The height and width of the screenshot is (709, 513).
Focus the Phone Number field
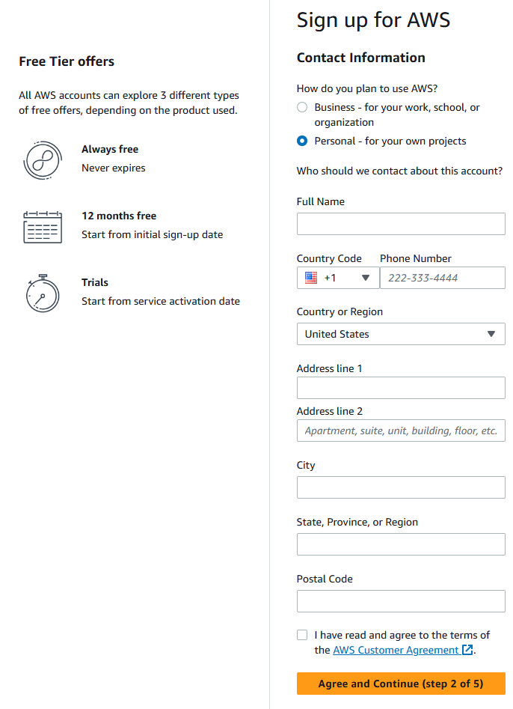pos(443,278)
